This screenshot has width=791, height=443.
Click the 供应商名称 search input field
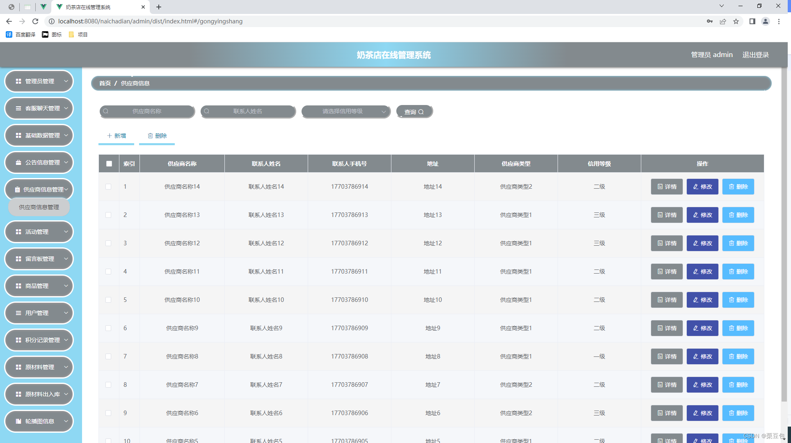147,112
